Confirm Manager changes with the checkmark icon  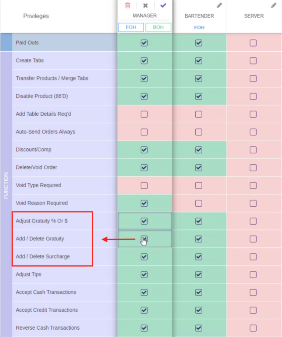coord(163,5)
